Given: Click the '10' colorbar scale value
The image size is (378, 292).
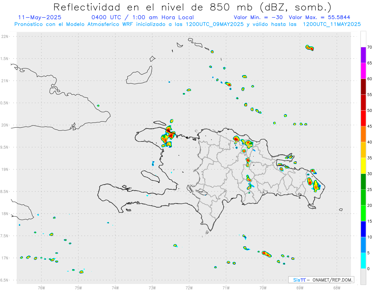Looking at the screenshot, I should point(369,237).
